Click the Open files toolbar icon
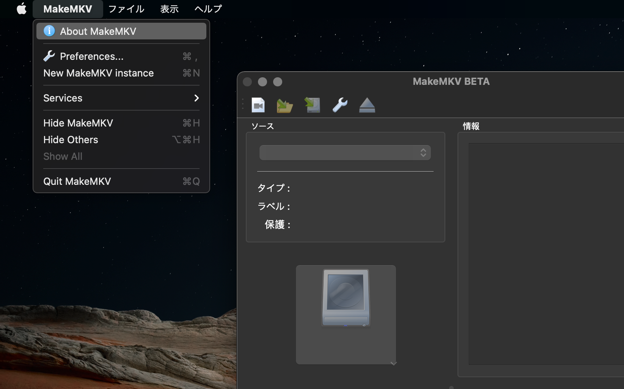Viewport: 624px width, 389px height. (x=258, y=105)
